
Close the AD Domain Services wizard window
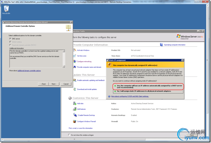pos(71,22)
